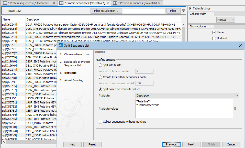Screen dimensions: 245x148
Task: Open advanced filter options icon beside Filter button
Action: click(183, 11)
